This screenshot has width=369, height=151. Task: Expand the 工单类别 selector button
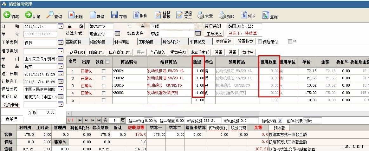tap(61, 42)
